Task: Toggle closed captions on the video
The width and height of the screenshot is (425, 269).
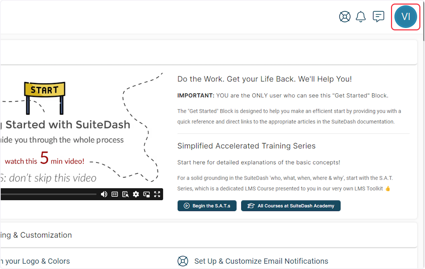Action: point(115,194)
